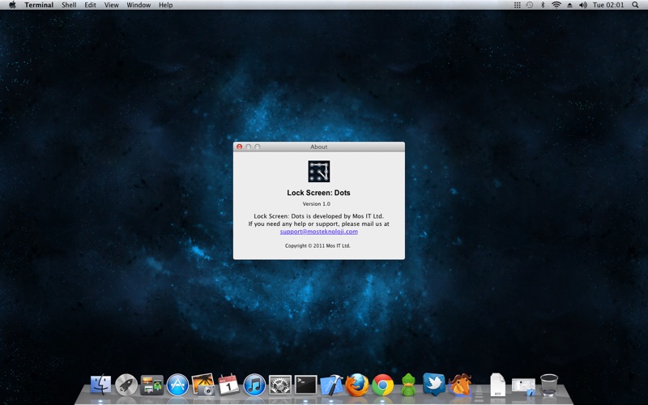Open the RTF document in Dock
The image size is (648, 405).
(497, 385)
